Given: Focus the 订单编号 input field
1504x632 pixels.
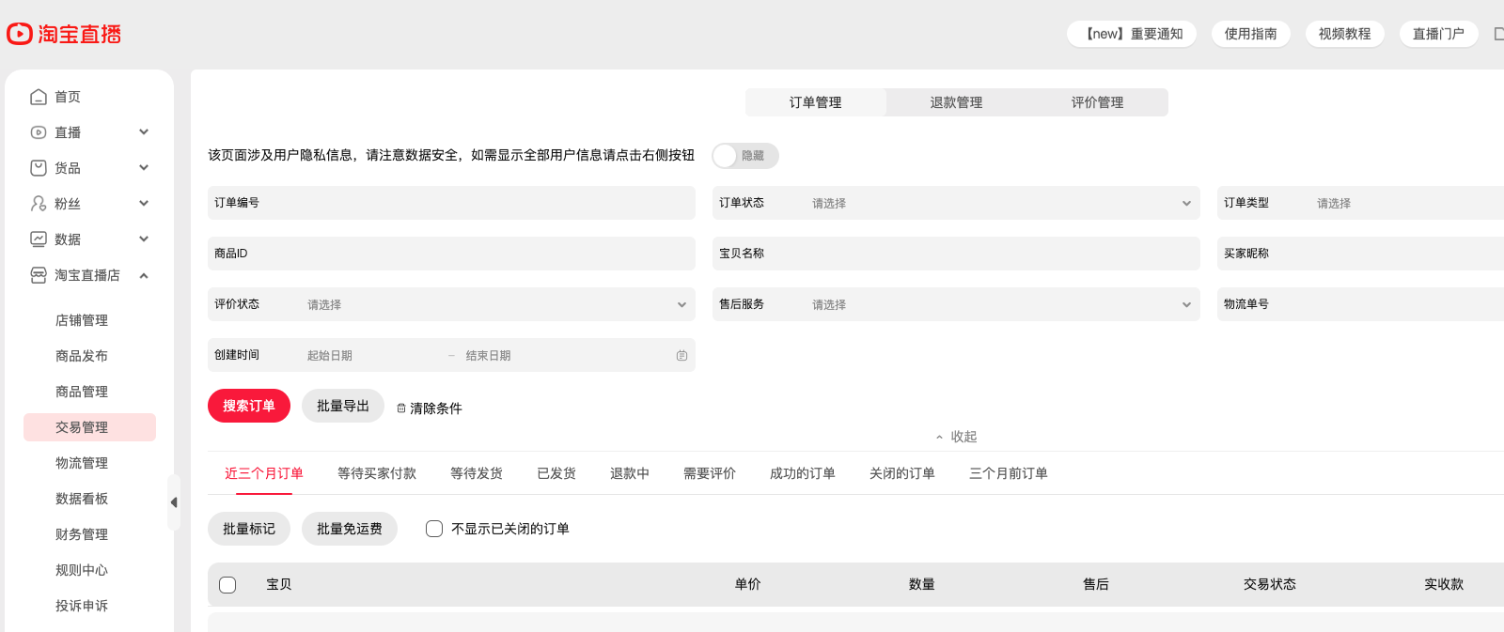Looking at the screenshot, I should [451, 203].
